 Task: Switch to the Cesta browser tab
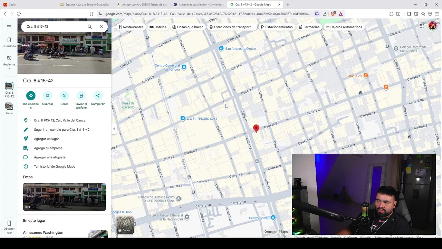click(x=28, y=4)
